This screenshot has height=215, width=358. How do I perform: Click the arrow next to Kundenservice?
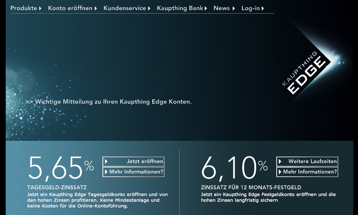pyautogui.click(x=149, y=9)
